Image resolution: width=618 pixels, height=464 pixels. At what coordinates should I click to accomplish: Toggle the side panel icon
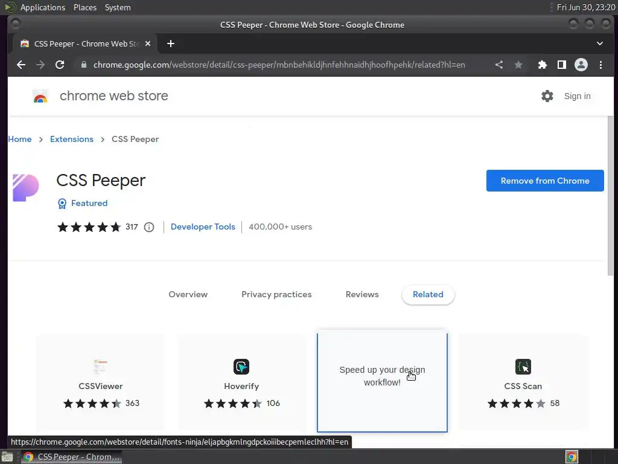click(x=562, y=65)
